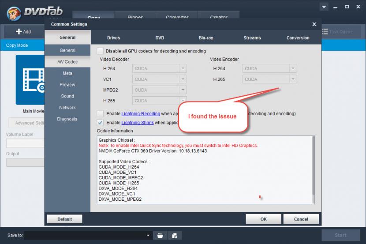Screen dimensions: 366x244
Task: Open the Meta settings page
Action: 67,73
